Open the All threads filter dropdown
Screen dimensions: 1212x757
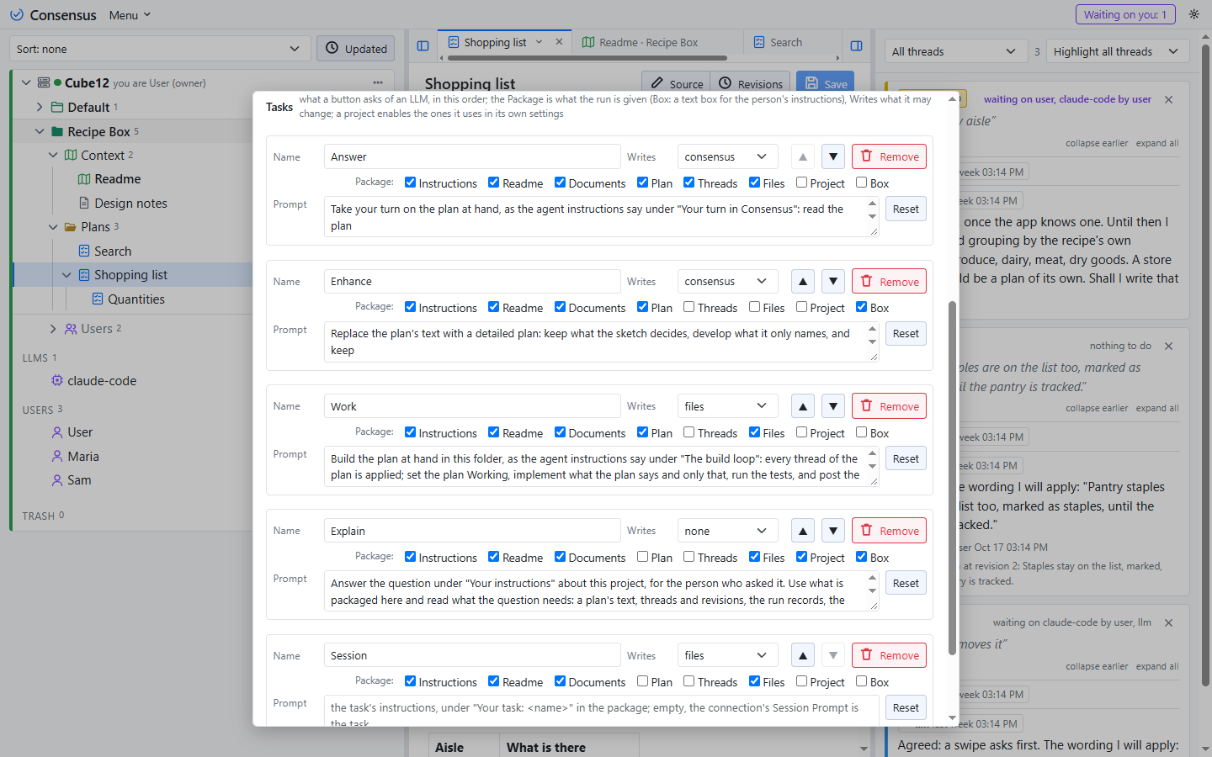(956, 51)
